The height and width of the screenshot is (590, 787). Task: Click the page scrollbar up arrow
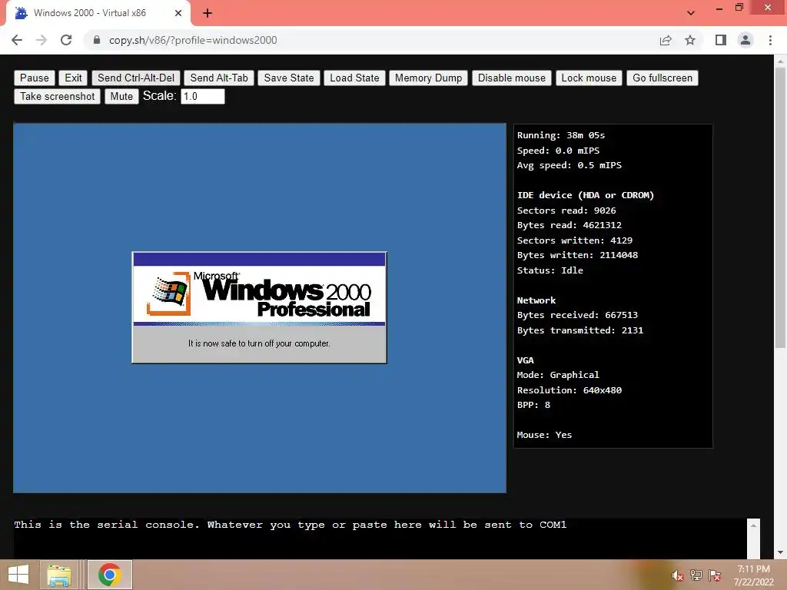780,61
